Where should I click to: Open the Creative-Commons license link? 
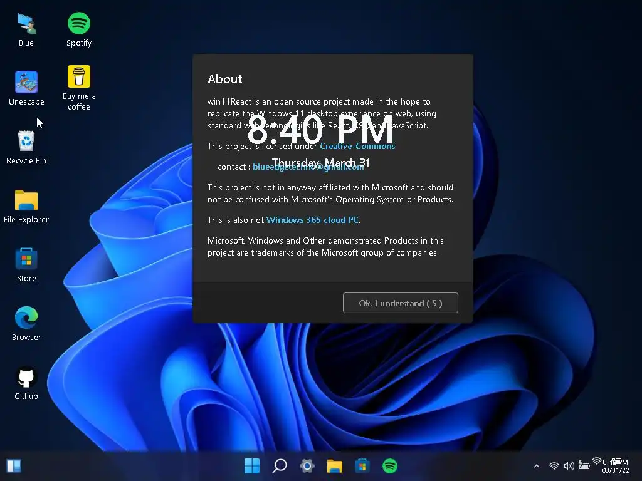point(357,146)
